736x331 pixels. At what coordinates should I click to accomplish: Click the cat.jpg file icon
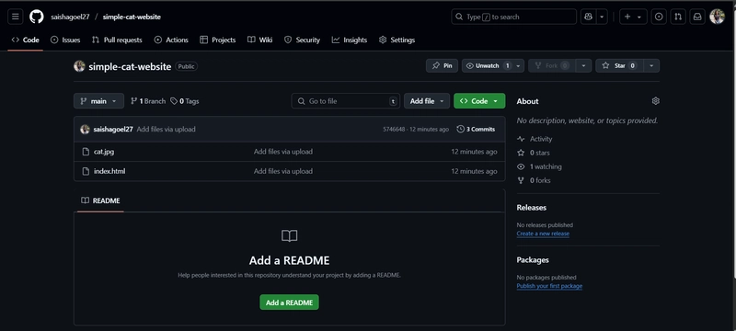86,152
